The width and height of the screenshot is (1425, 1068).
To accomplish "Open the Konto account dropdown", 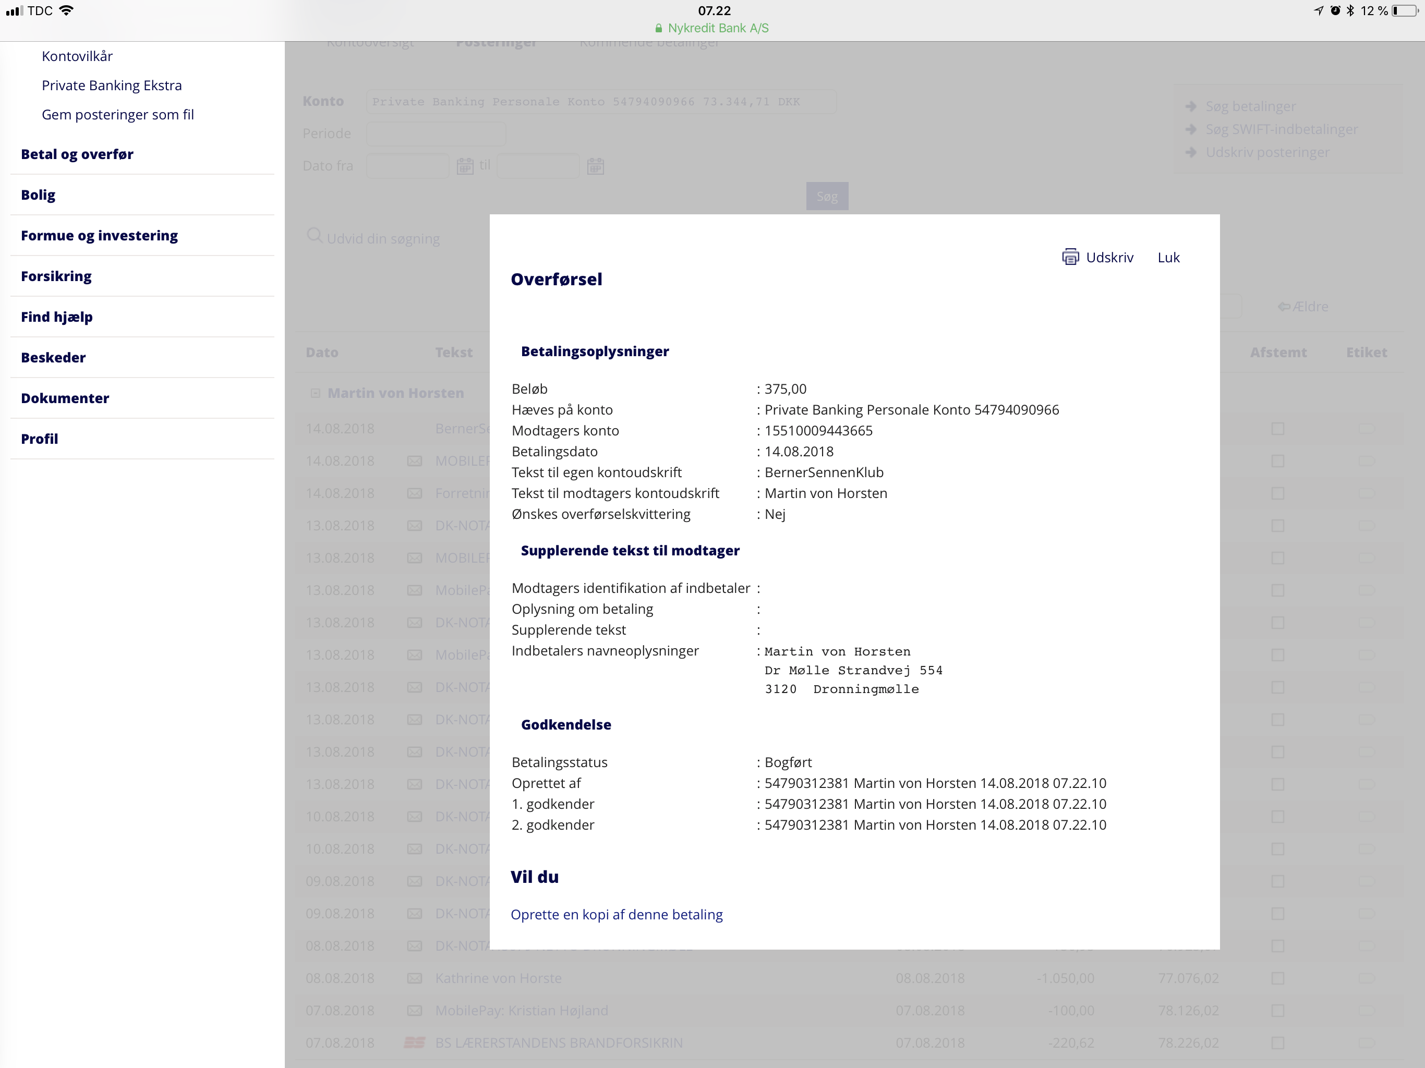I will click(x=600, y=102).
